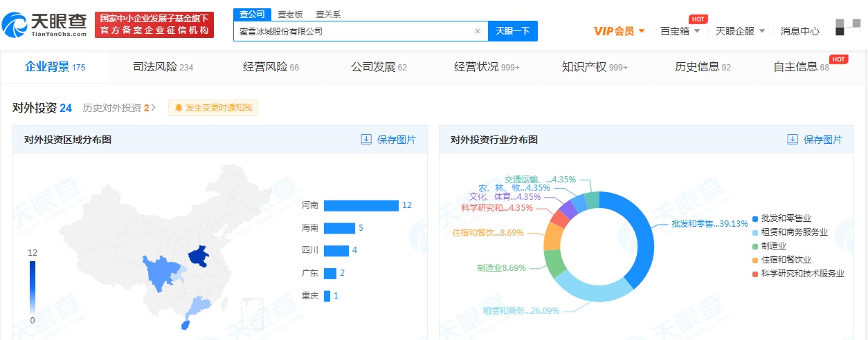This screenshot has height=340, width=868.
Task: Switch to 司法风险 tab
Action: click(x=163, y=67)
